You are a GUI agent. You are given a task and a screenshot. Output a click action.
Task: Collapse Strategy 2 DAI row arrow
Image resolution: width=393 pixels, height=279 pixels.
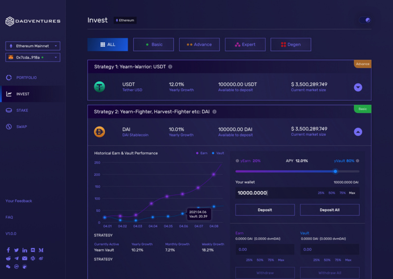click(x=358, y=131)
